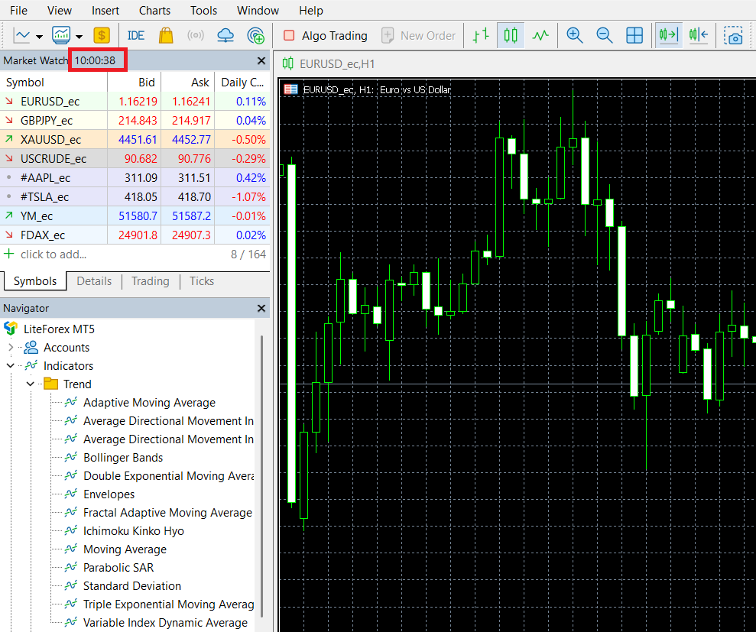
Task: Select the #TSLA_ec symbol row
Action: point(135,196)
